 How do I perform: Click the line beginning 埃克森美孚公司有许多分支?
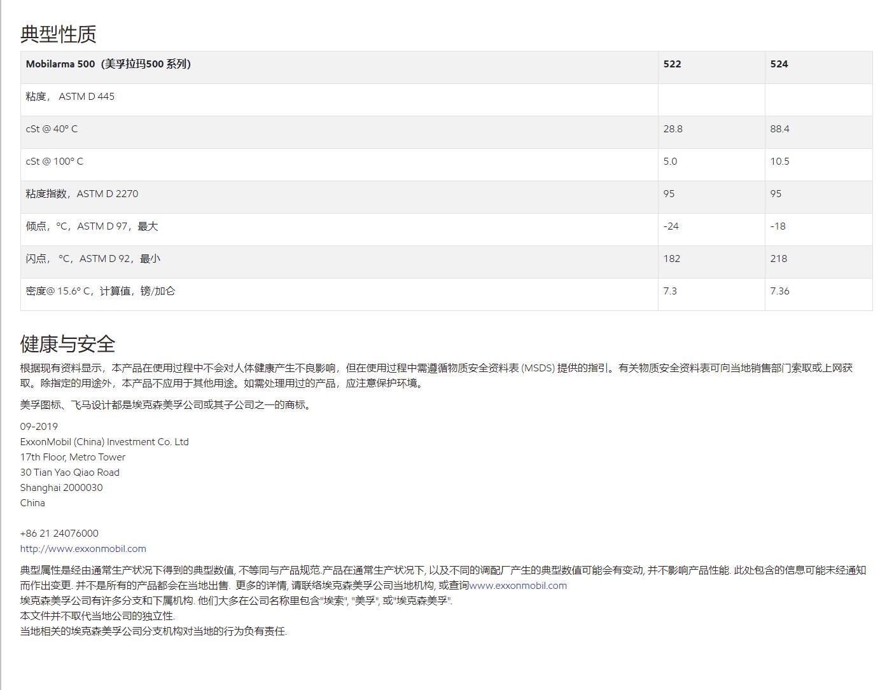(x=236, y=601)
